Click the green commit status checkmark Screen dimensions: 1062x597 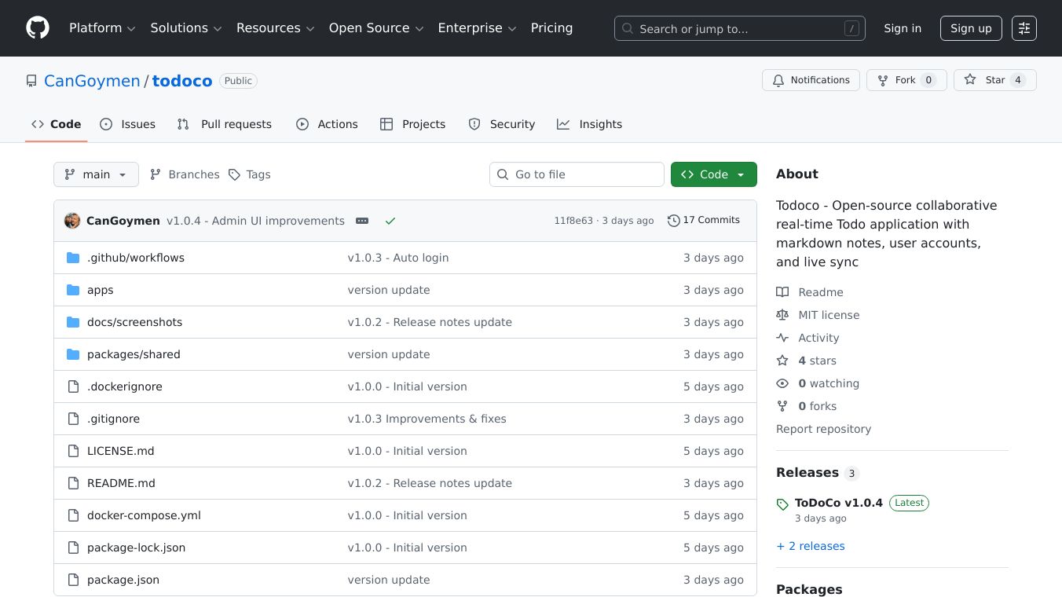(390, 221)
